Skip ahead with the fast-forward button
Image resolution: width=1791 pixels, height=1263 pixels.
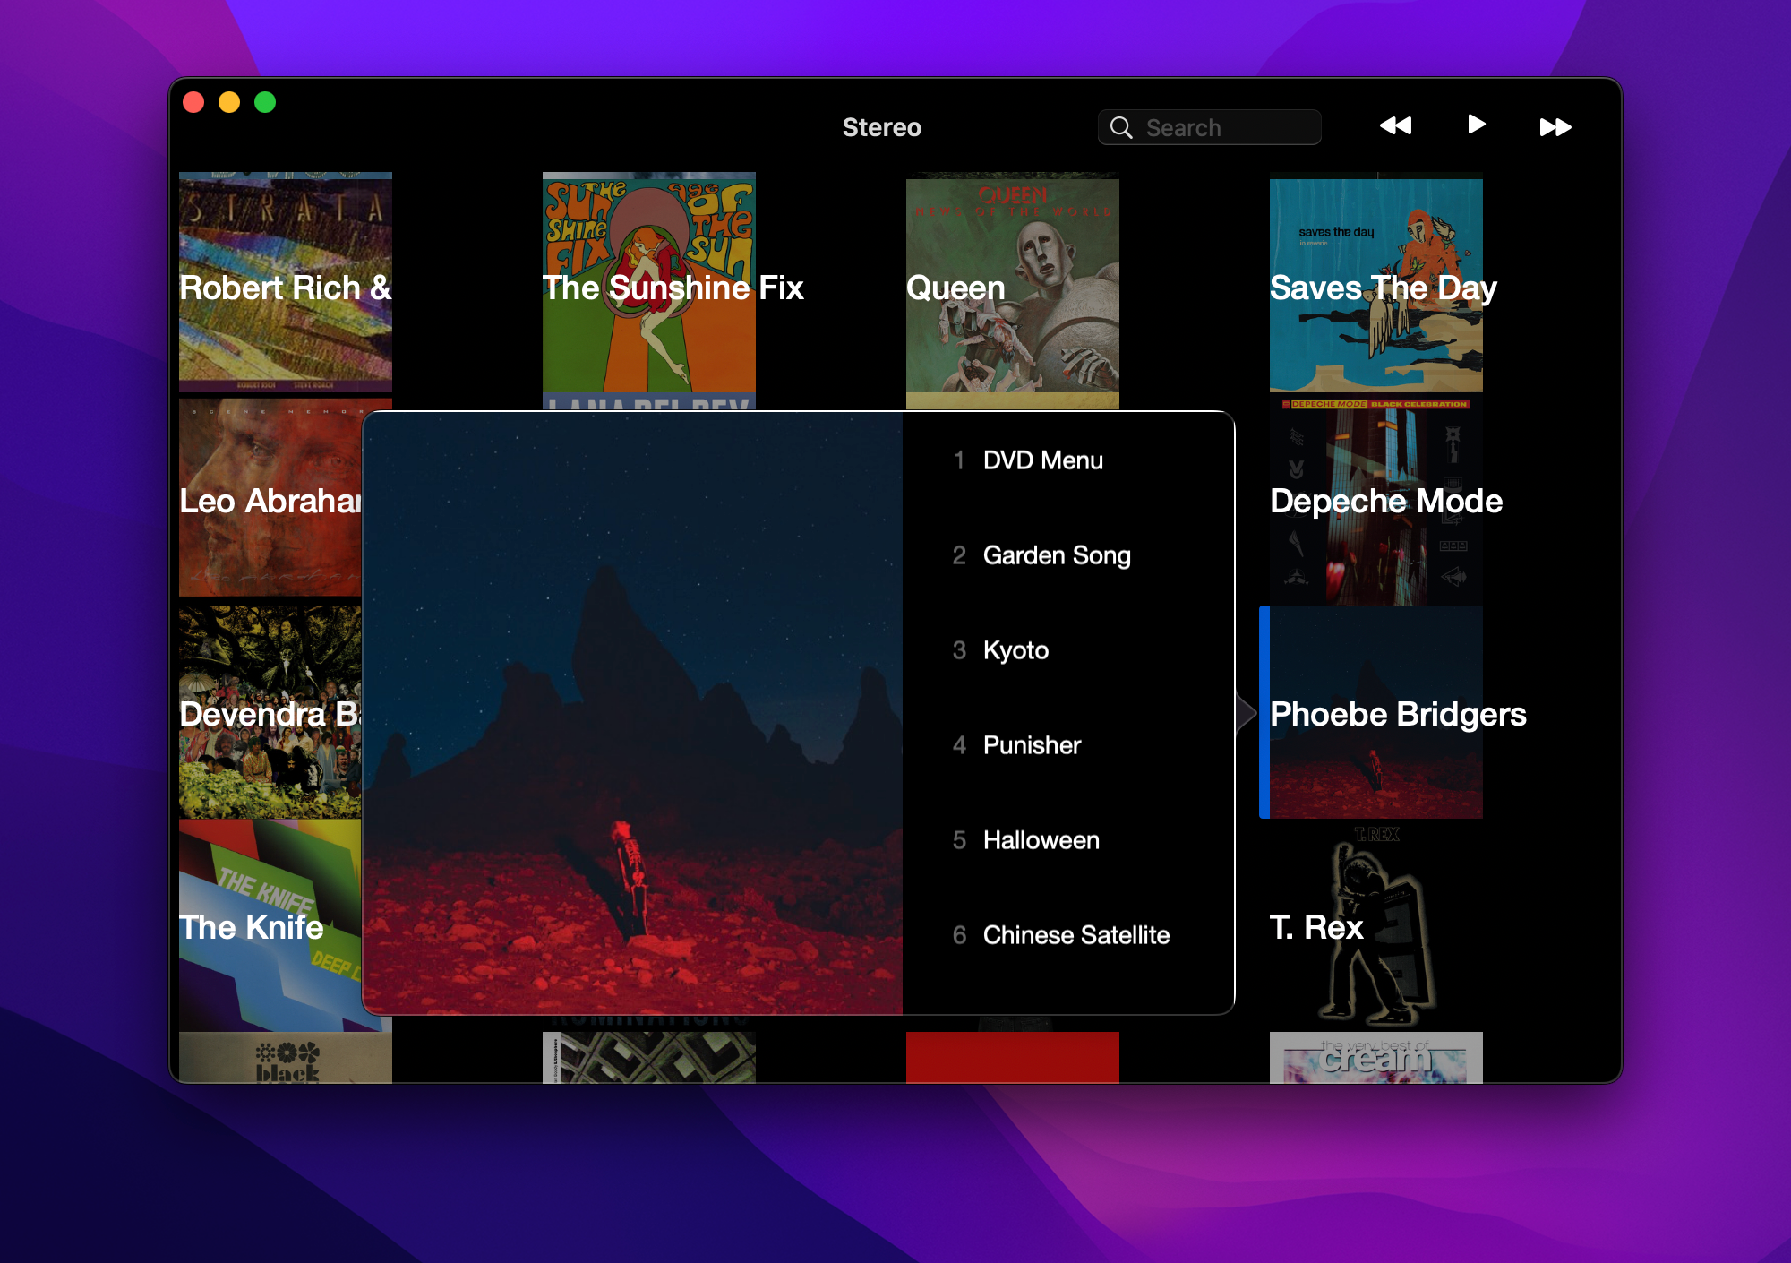coord(1555,127)
